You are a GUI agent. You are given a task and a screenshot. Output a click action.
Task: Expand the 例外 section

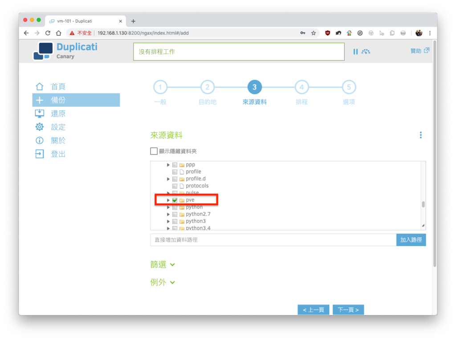(163, 282)
